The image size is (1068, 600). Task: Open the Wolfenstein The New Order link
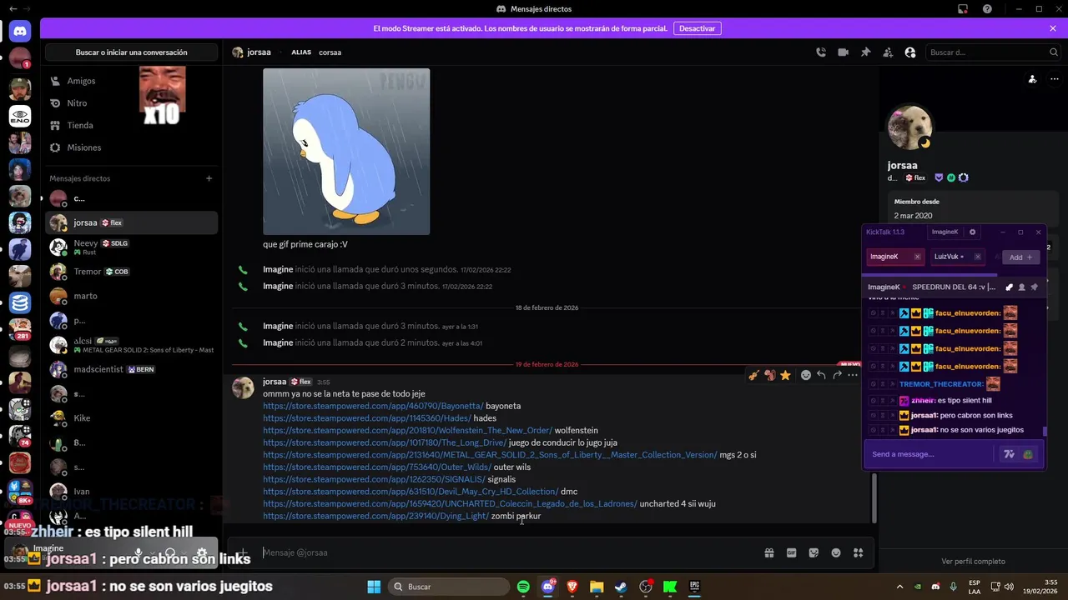[x=407, y=430]
